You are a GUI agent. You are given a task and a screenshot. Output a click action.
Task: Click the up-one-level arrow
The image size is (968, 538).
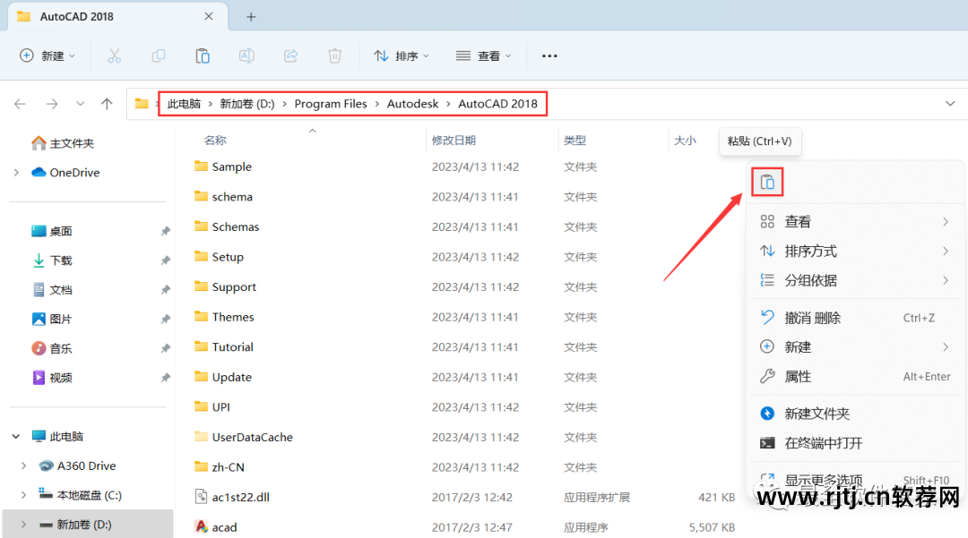[106, 104]
